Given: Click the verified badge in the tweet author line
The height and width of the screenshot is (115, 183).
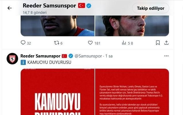Looking at the screenshot, I should (71, 56).
